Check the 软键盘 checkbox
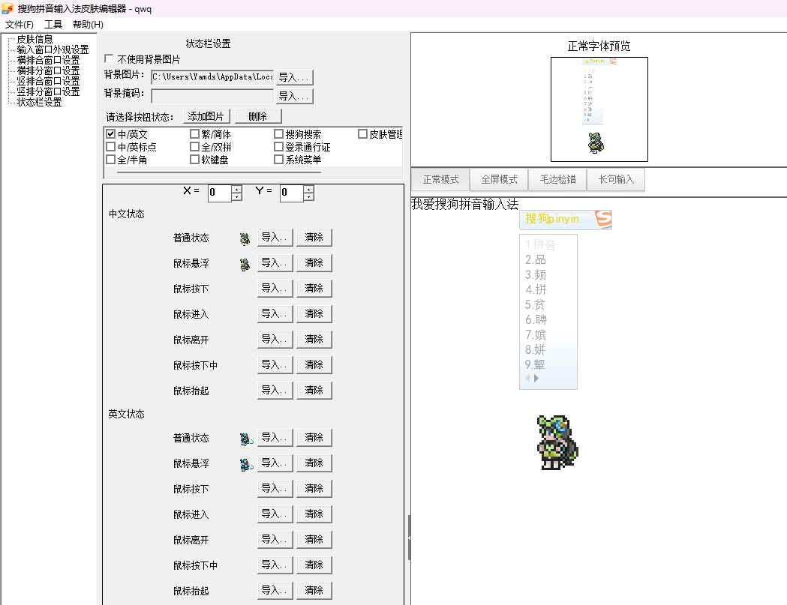The image size is (787, 605). point(195,160)
